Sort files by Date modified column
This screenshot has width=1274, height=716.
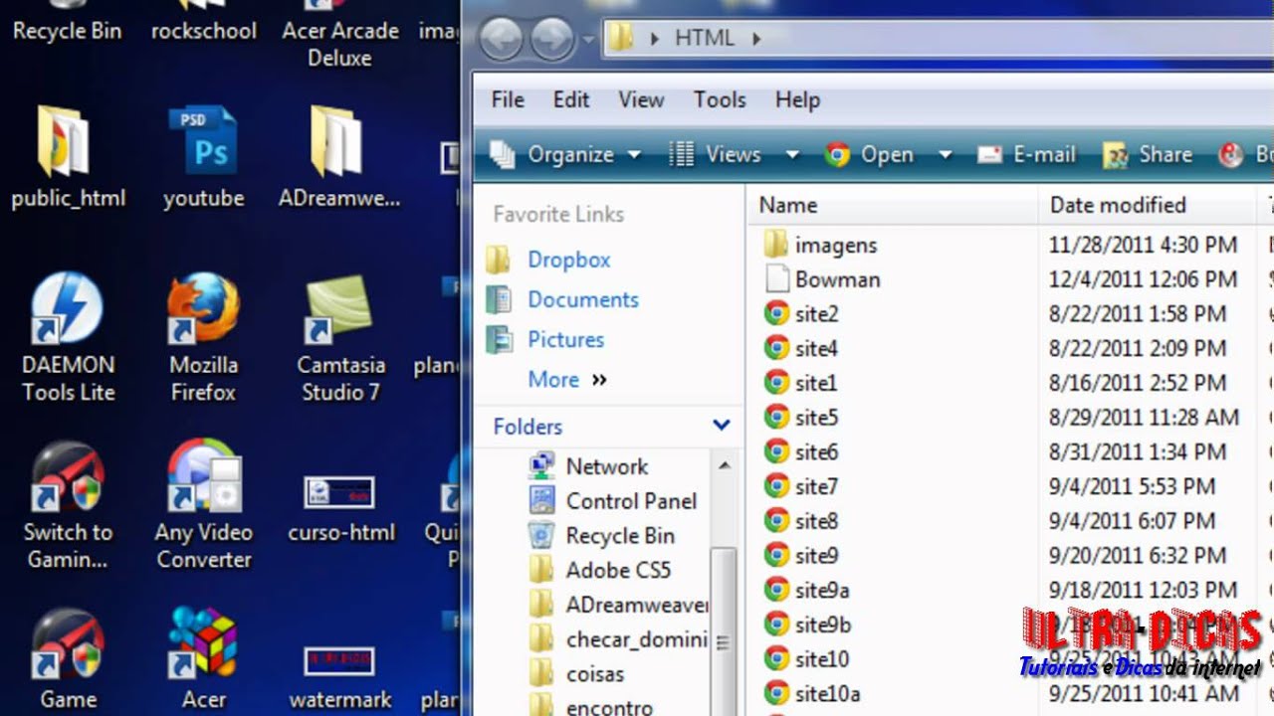point(1147,205)
